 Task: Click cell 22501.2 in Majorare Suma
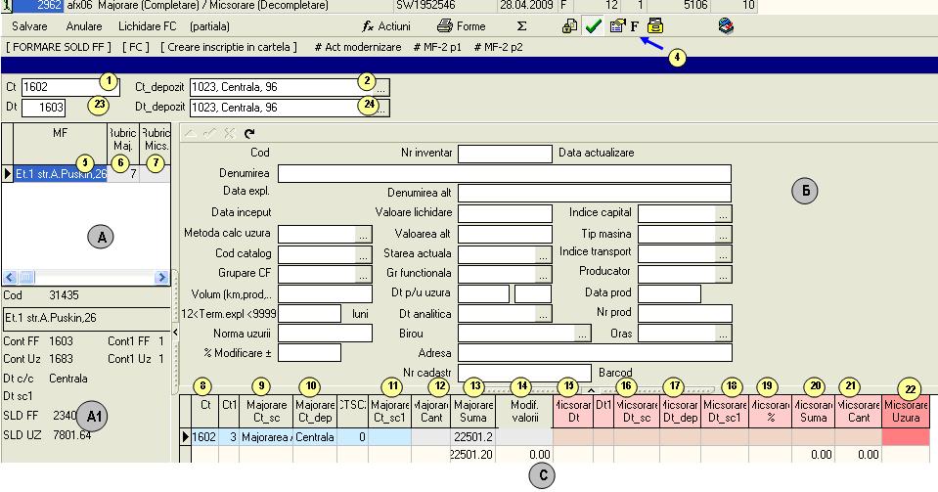[x=473, y=437]
